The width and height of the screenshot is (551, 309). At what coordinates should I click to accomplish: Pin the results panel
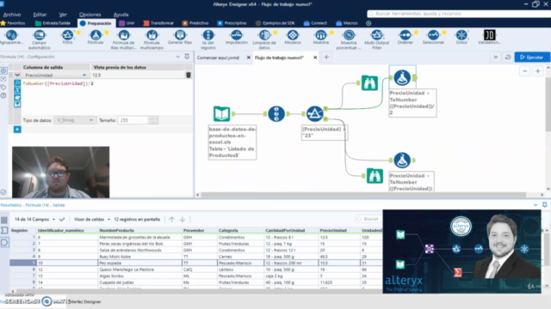point(545,205)
